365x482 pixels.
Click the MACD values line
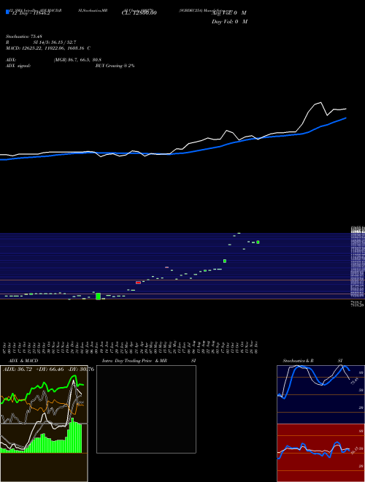48,48
